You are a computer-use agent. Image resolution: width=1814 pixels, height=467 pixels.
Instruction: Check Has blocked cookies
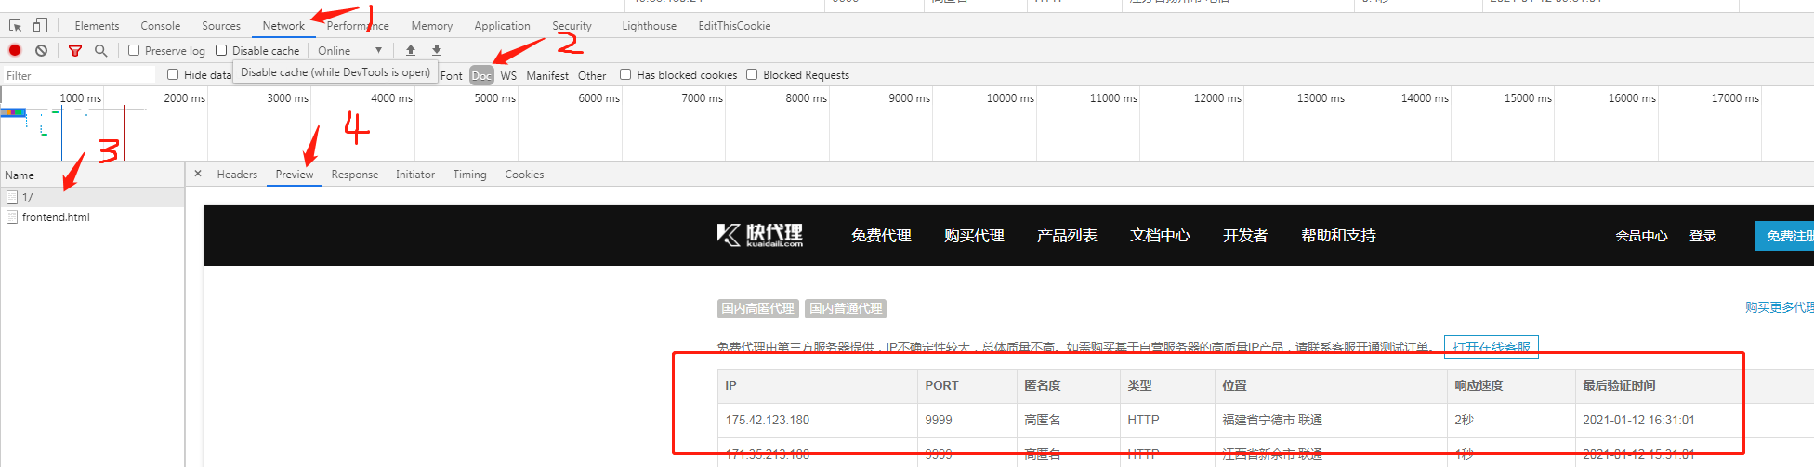coord(625,74)
